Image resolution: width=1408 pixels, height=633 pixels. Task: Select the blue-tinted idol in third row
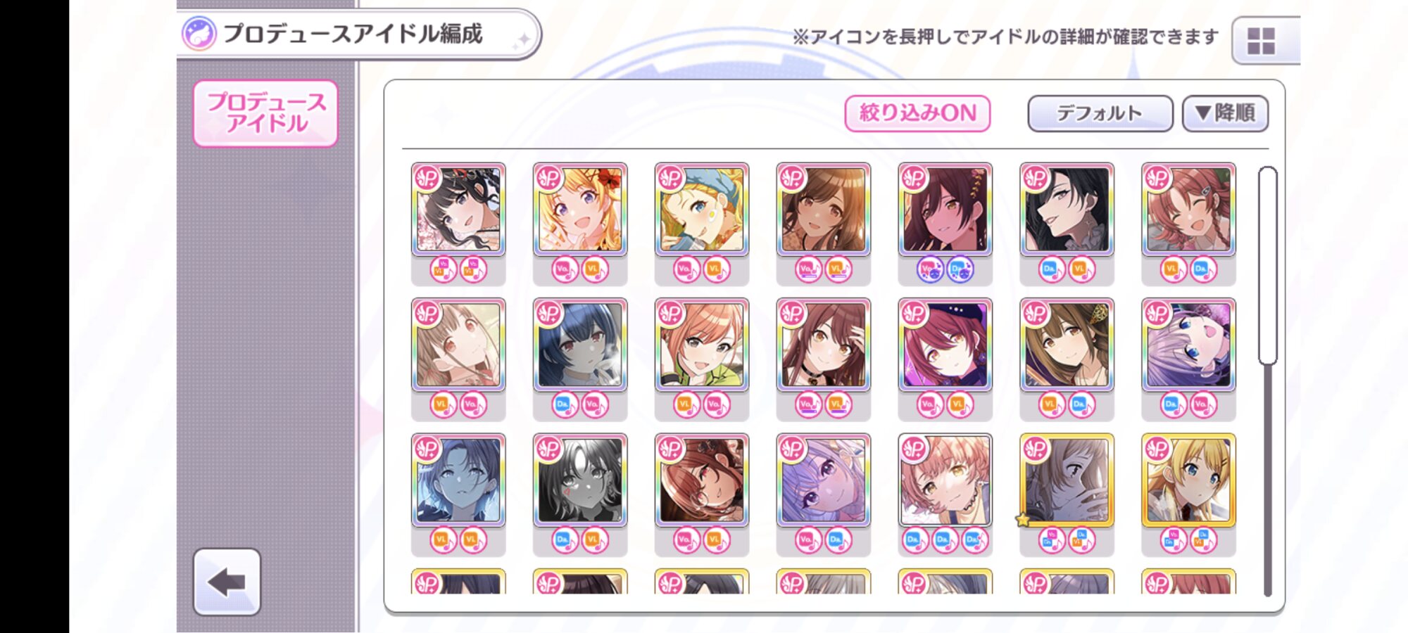coord(458,480)
